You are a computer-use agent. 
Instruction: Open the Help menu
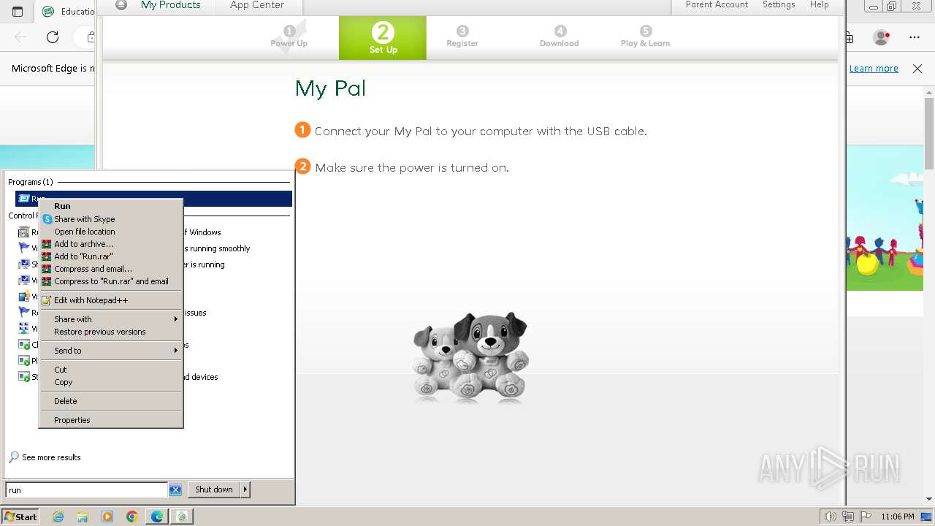pyautogui.click(x=819, y=5)
